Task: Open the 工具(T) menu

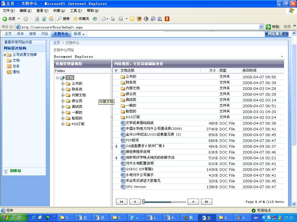Action: 76,11
